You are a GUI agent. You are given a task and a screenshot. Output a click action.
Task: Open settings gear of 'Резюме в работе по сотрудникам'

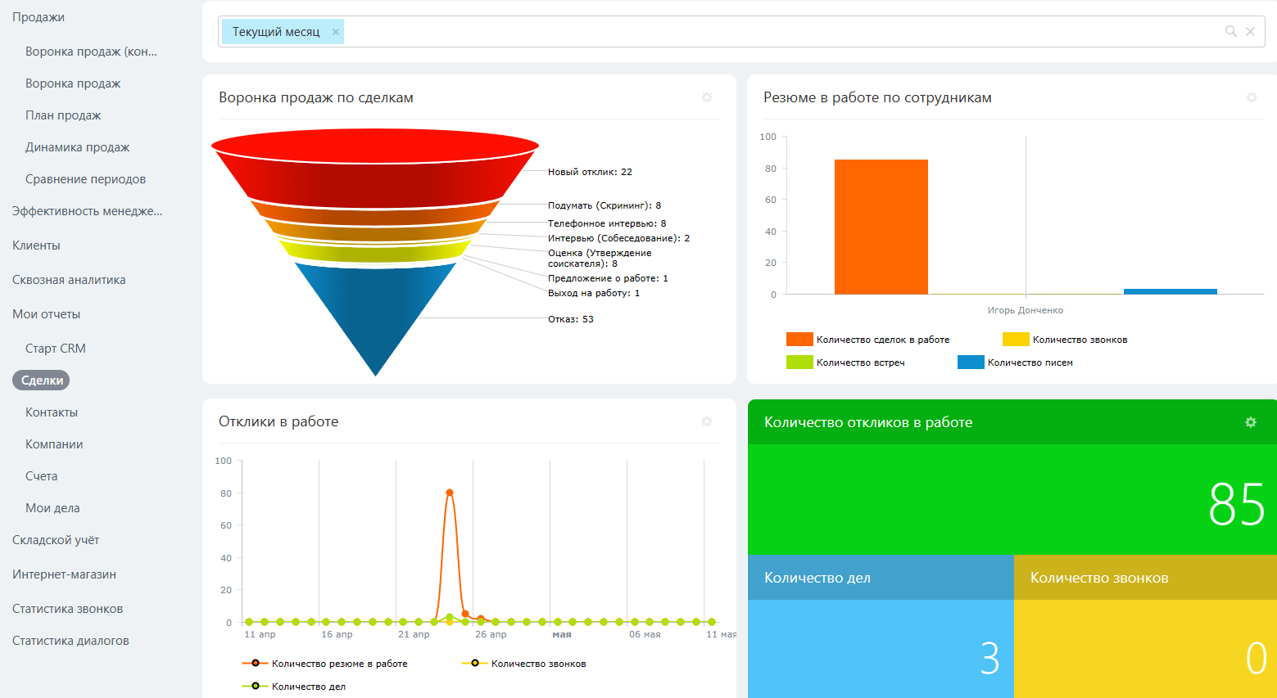[x=1252, y=97]
